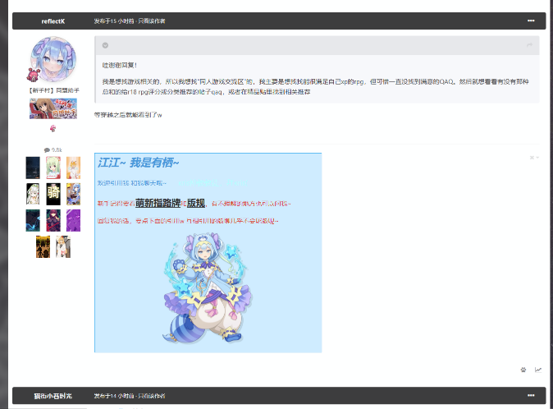Open post options menu in reflectK's header
553x409 pixels.
coord(531,21)
